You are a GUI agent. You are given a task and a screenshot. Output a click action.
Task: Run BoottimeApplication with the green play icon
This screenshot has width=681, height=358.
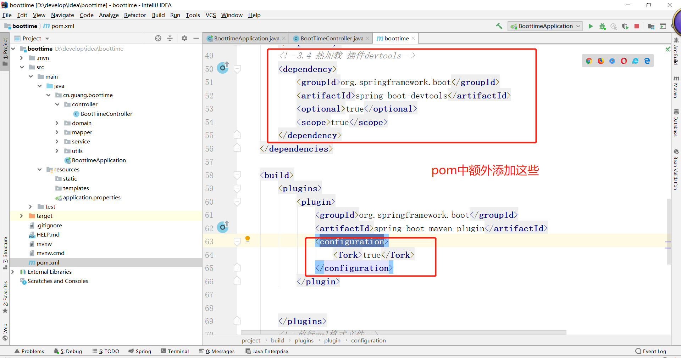[591, 26]
